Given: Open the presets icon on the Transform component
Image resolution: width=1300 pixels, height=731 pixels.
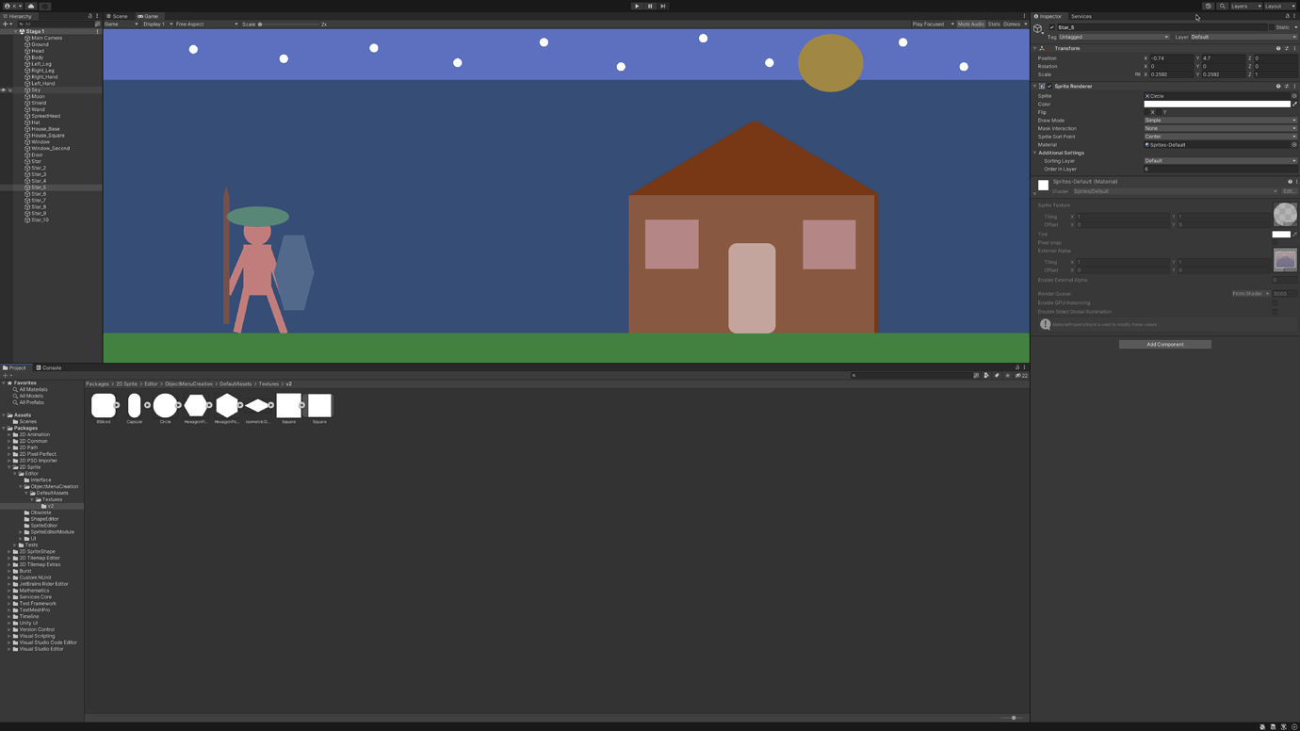Looking at the screenshot, I should click(x=1286, y=47).
